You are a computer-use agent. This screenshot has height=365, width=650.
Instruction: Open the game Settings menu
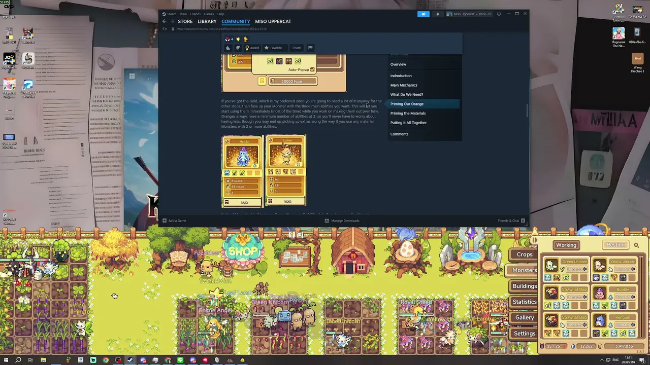pos(525,334)
